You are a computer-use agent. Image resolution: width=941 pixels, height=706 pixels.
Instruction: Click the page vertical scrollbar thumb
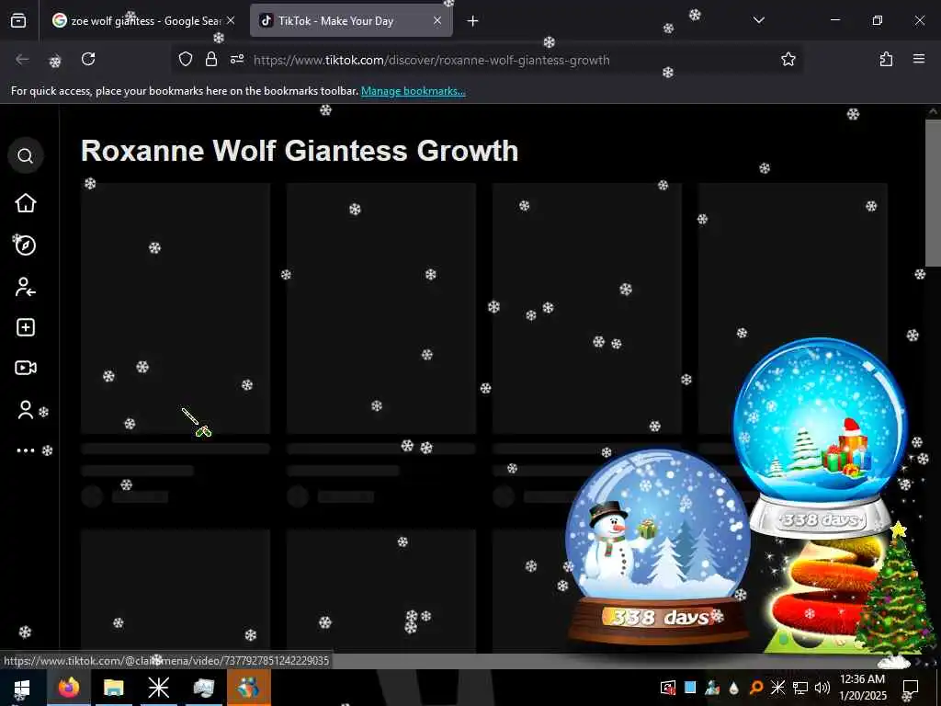934,192
